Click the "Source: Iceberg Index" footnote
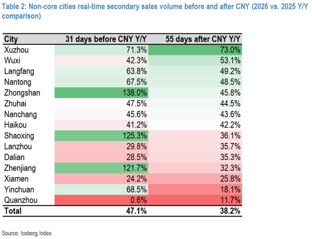This screenshot has width=312, height=239. click(29, 233)
